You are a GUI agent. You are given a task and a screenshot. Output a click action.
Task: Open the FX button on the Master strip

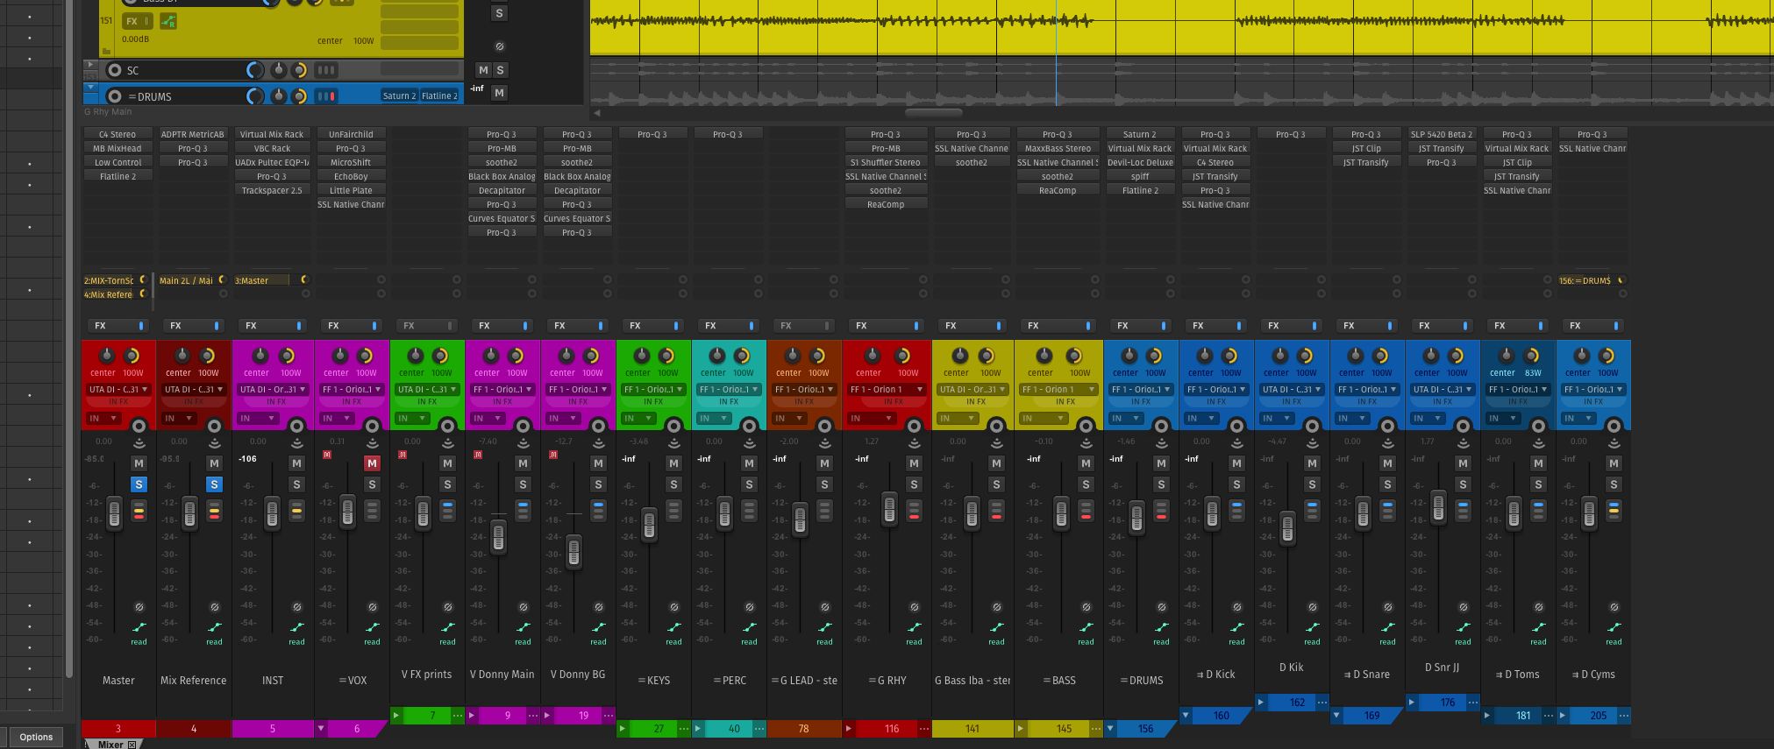tap(109, 326)
